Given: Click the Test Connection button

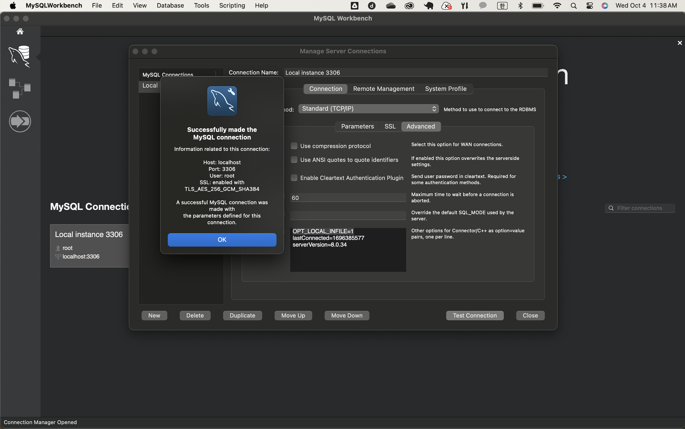Looking at the screenshot, I should [475, 316].
